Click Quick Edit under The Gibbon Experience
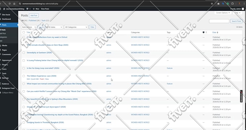The width and height of the screenshot is (246, 130). 35,79
